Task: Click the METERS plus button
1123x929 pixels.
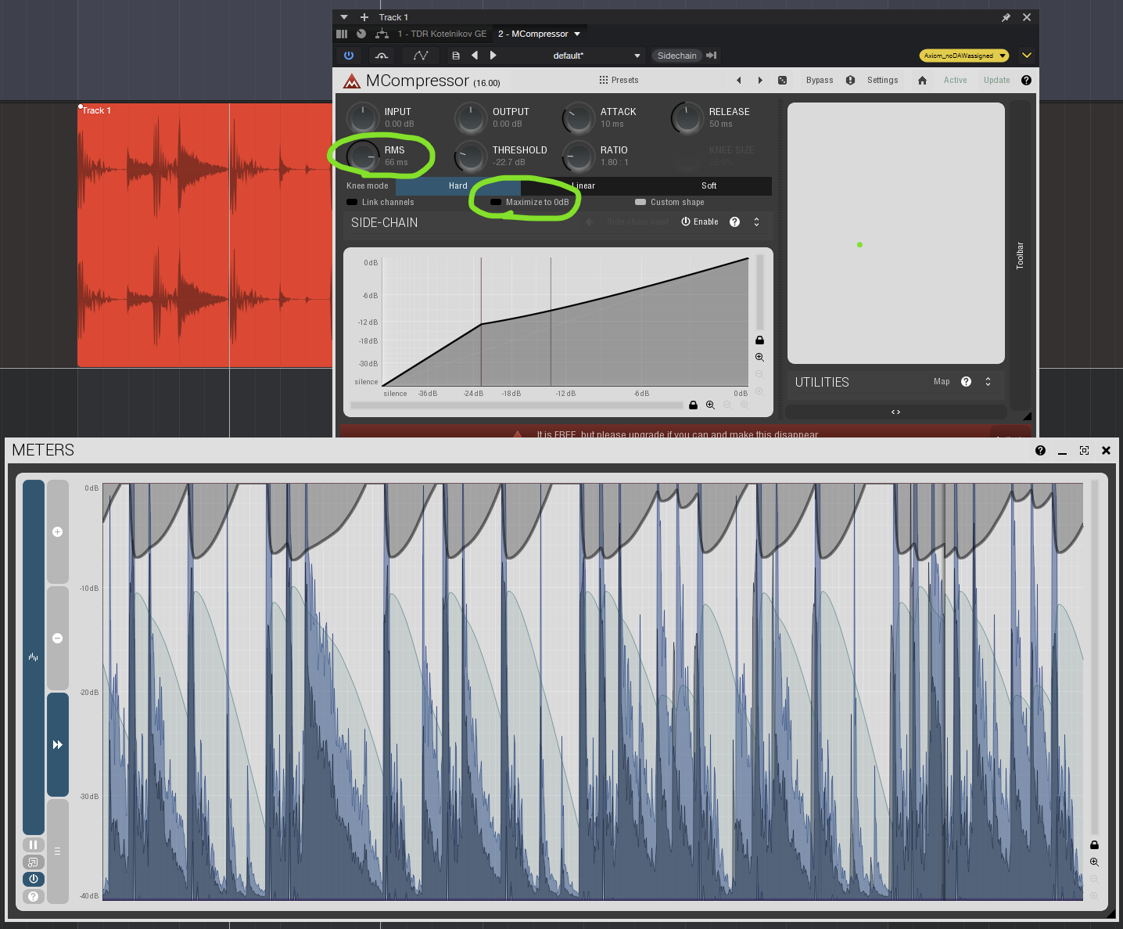Action: point(57,531)
